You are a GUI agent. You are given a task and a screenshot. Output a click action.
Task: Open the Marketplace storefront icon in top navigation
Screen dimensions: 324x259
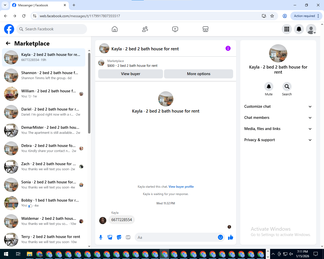click(x=206, y=29)
